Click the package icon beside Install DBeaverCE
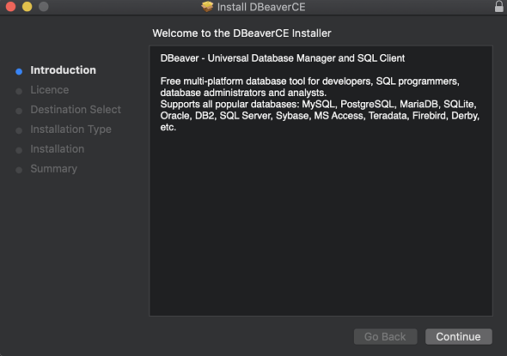This screenshot has width=507, height=356. pyautogui.click(x=207, y=7)
